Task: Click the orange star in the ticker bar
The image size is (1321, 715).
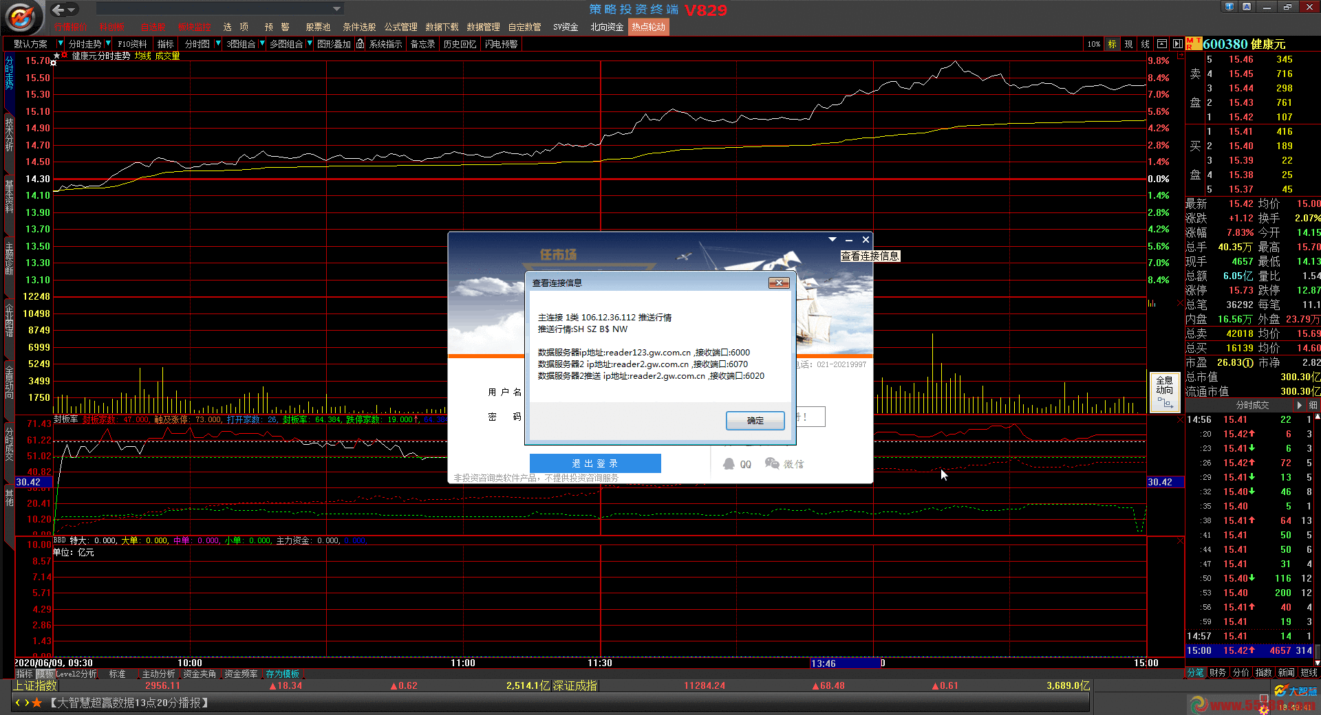Action: pos(37,703)
